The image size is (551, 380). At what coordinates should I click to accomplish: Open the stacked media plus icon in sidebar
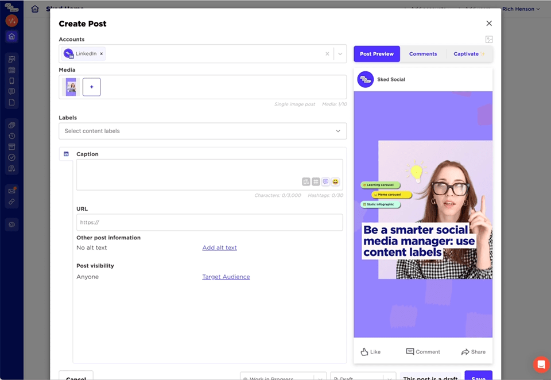pyautogui.click(x=11, y=125)
